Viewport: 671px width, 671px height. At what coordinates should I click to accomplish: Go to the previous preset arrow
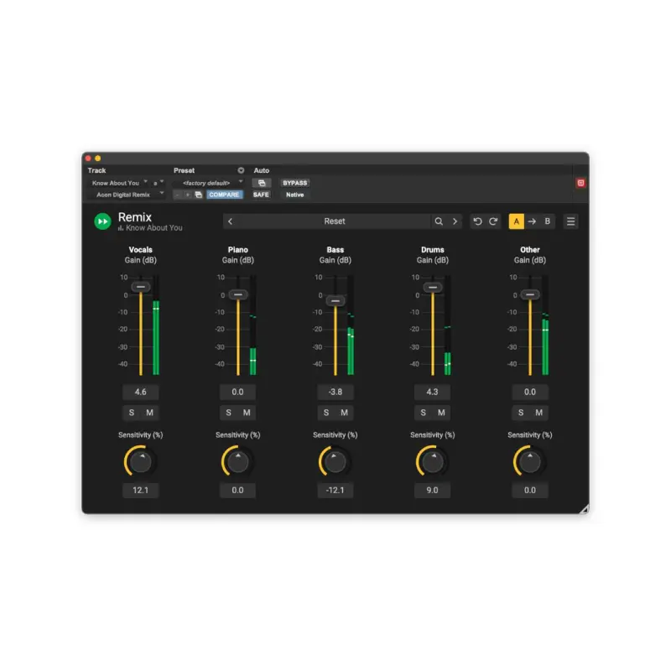230,221
